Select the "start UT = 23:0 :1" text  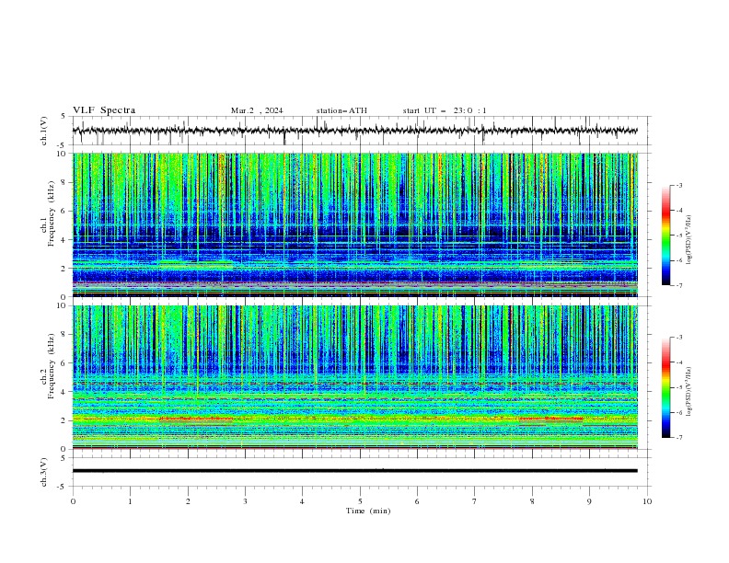point(445,110)
